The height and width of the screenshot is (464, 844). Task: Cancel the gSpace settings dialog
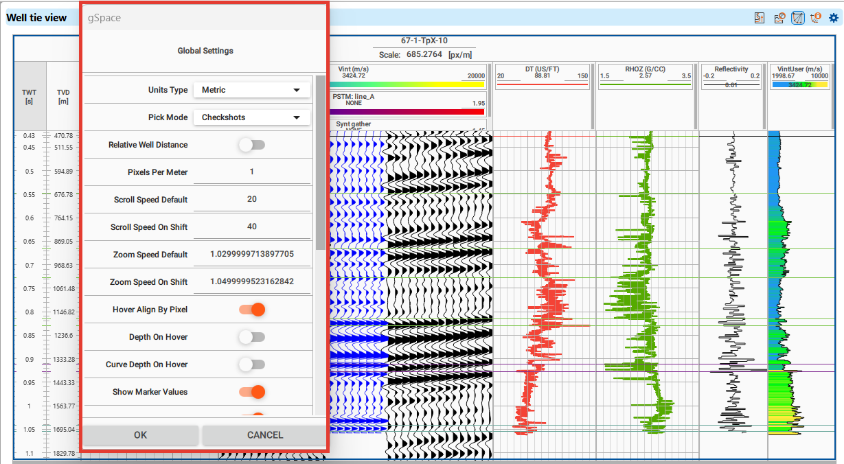pos(264,434)
